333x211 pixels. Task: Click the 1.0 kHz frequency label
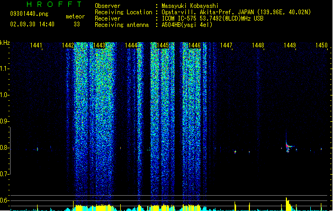[x=4, y=95]
